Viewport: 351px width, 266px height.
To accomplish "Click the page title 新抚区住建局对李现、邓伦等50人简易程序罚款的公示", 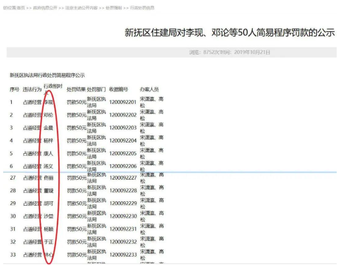I will click(229, 33).
